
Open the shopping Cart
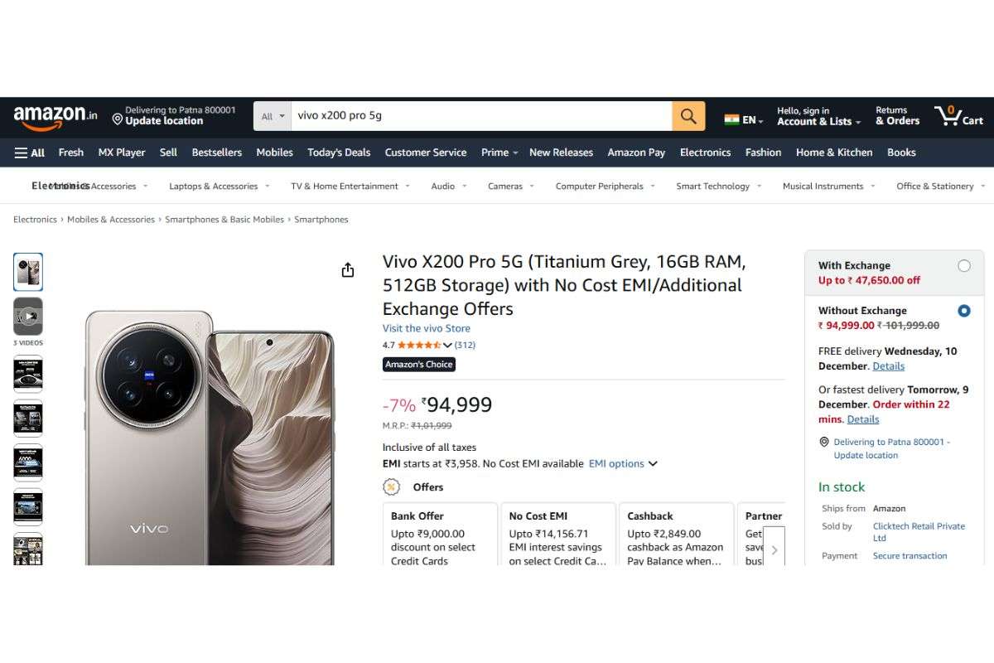point(958,116)
